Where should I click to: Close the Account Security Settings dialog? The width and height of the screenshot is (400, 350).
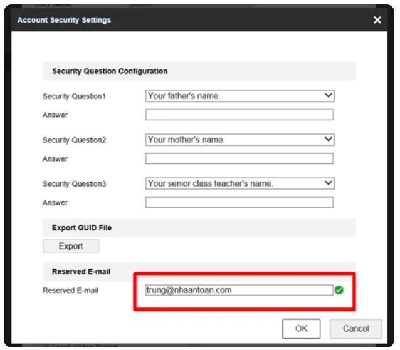(377, 20)
